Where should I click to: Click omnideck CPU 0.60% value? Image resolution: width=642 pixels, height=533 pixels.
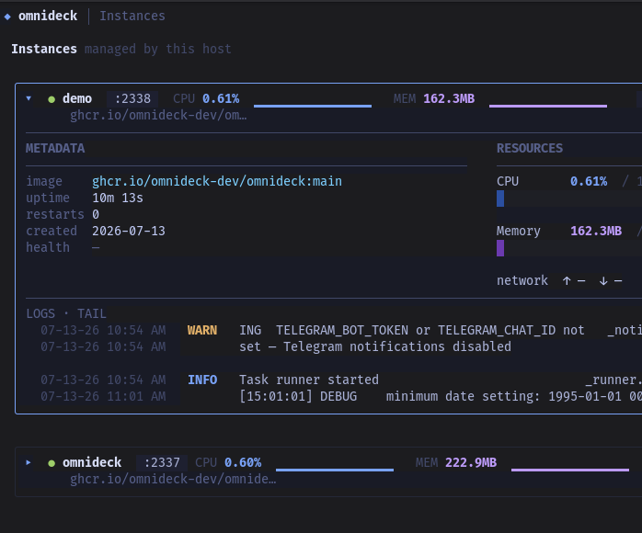[x=243, y=462]
